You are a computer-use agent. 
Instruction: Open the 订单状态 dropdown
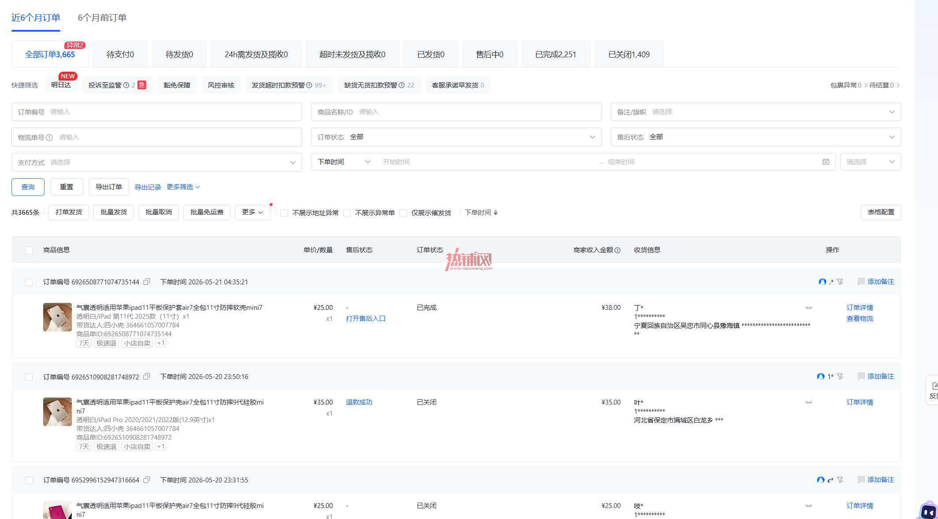point(456,137)
